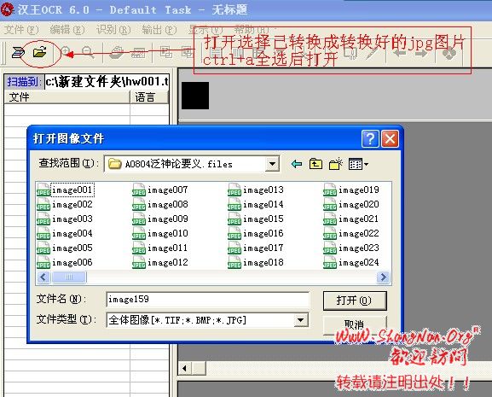
Task: Expand the file type dropdown
Action: pyautogui.click(x=301, y=320)
